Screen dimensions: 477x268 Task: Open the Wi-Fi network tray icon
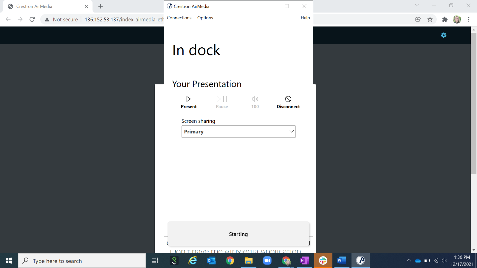click(436, 261)
